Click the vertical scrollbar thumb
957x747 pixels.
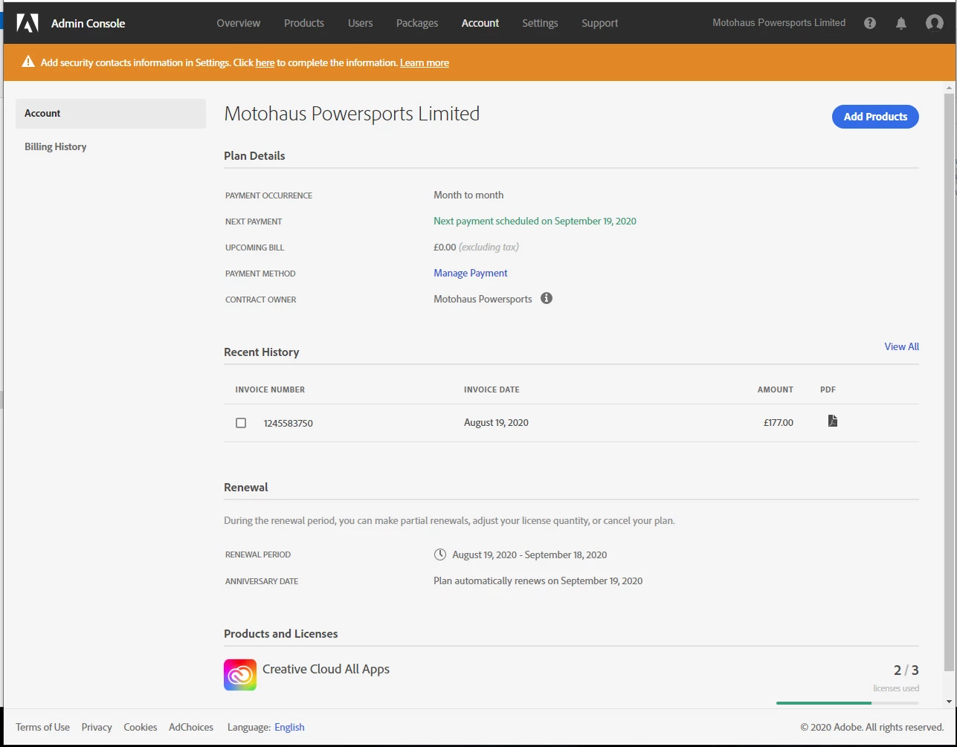point(949,383)
